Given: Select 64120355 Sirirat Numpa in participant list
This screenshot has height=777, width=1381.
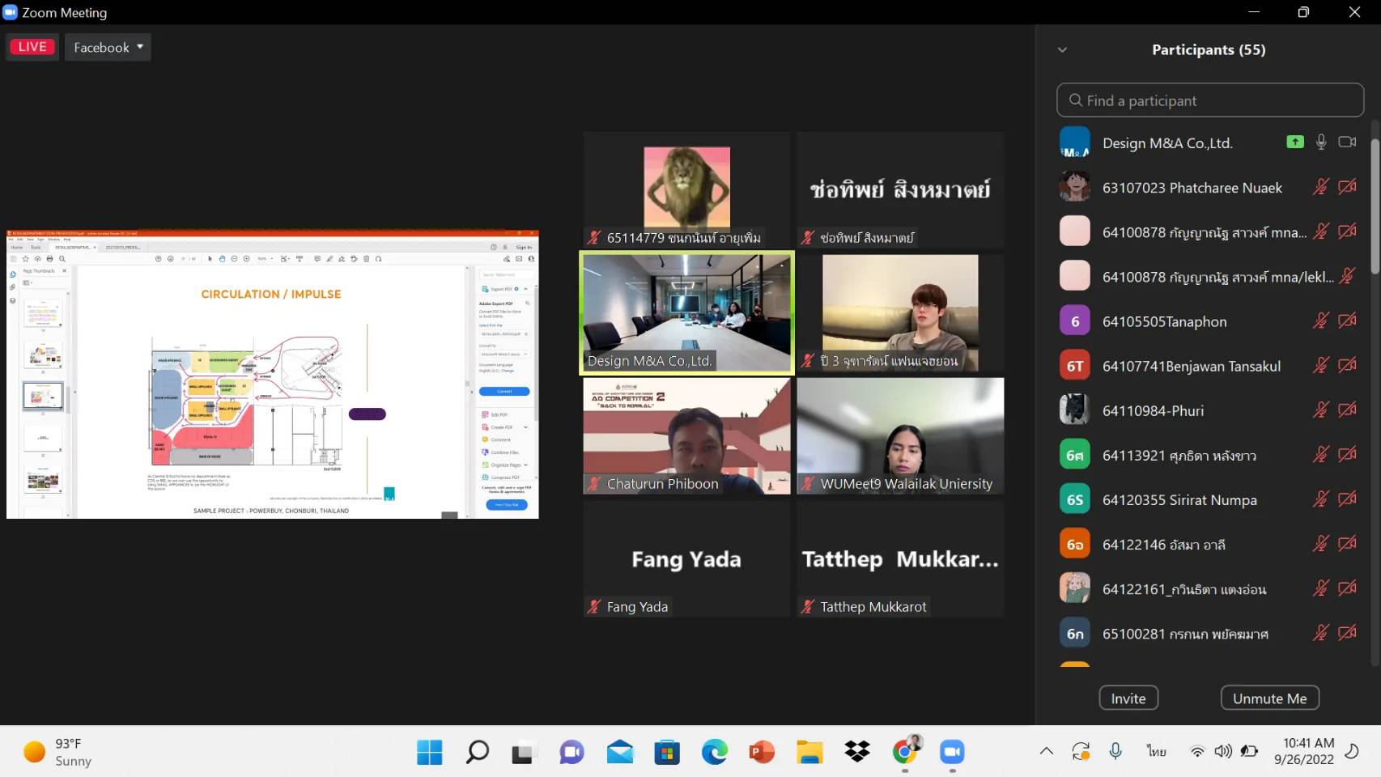Looking at the screenshot, I should (x=1179, y=500).
